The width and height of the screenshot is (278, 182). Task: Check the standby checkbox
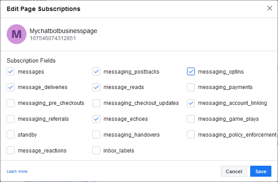click(x=11, y=135)
